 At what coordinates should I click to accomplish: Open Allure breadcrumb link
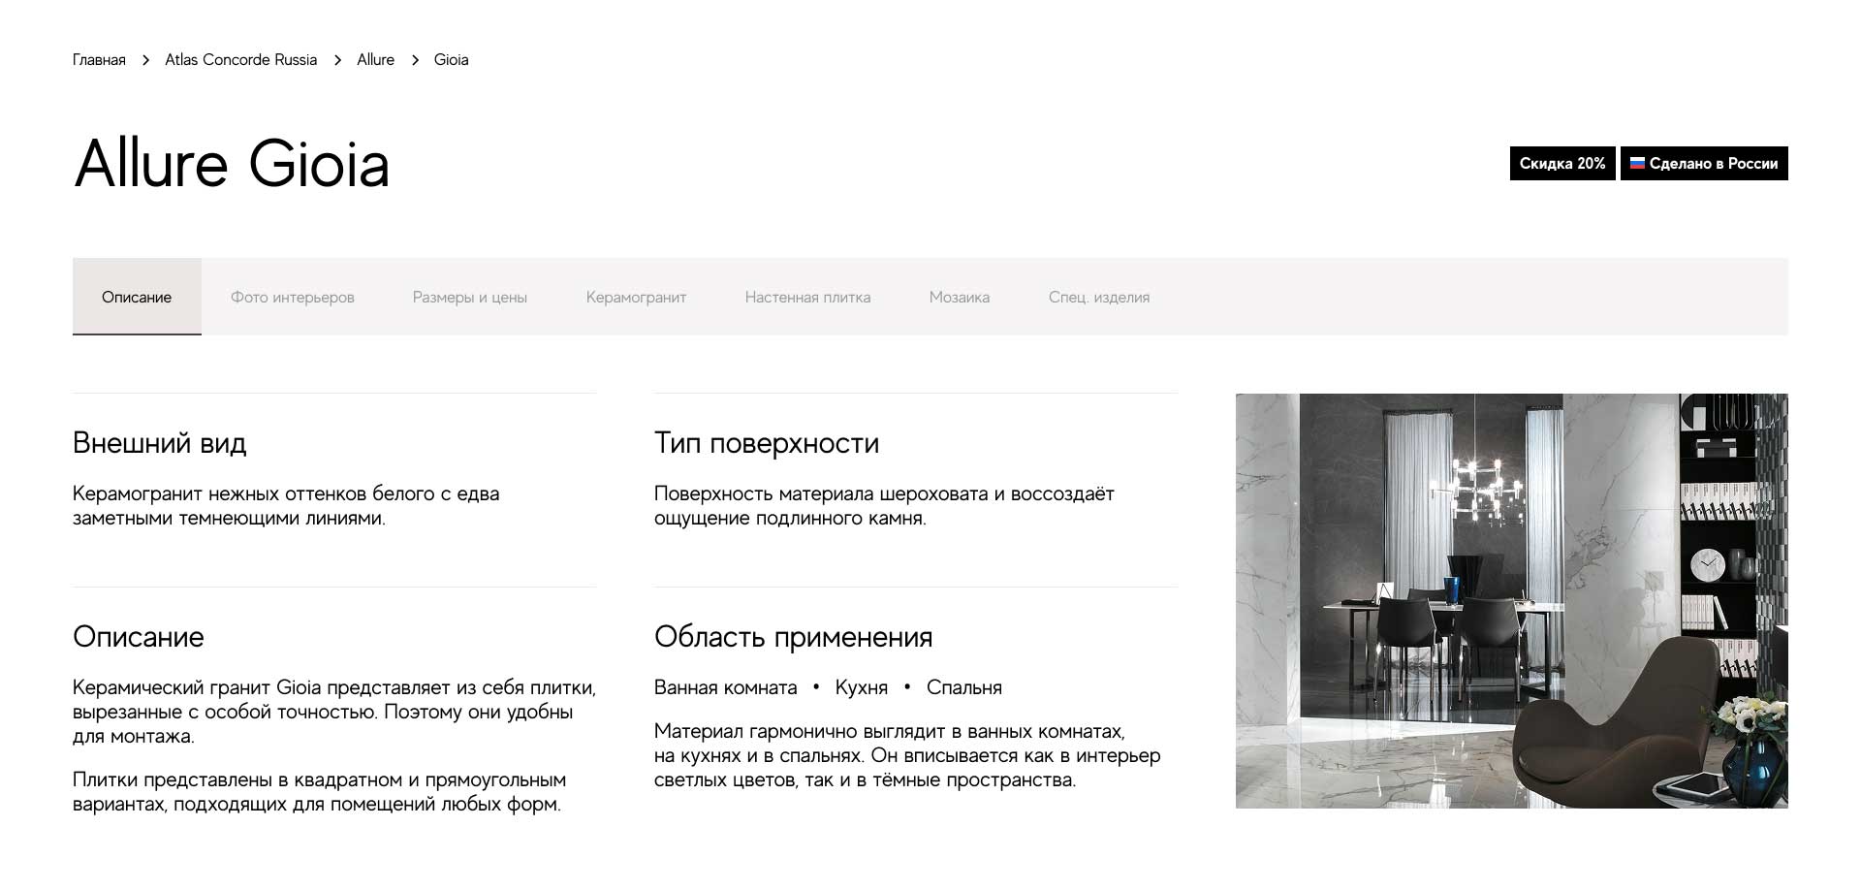click(375, 60)
